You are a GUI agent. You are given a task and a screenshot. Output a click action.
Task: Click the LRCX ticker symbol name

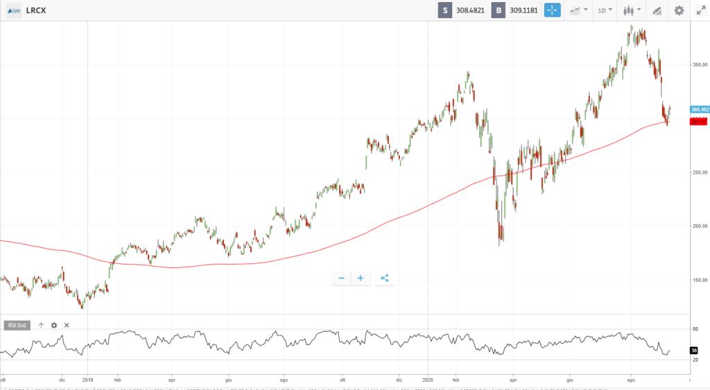point(36,10)
